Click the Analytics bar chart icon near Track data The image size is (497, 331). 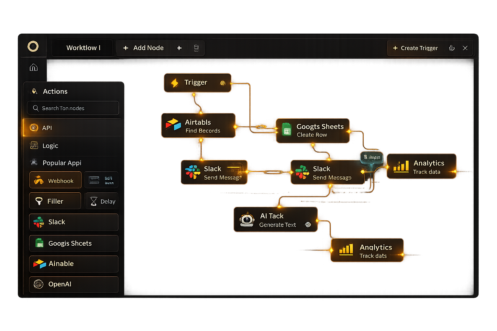pos(401,166)
